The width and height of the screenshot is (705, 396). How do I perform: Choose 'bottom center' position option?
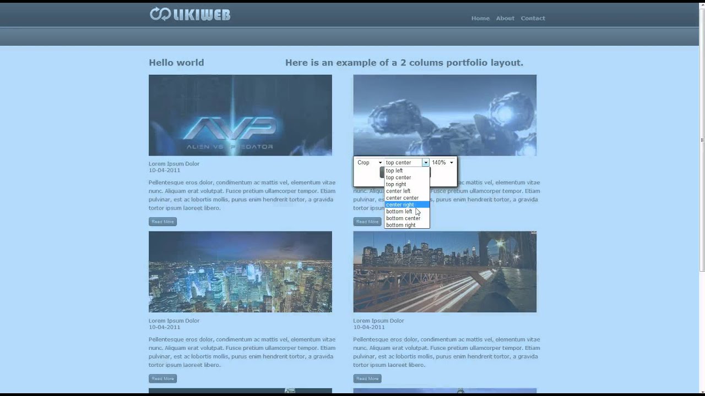pos(407,218)
